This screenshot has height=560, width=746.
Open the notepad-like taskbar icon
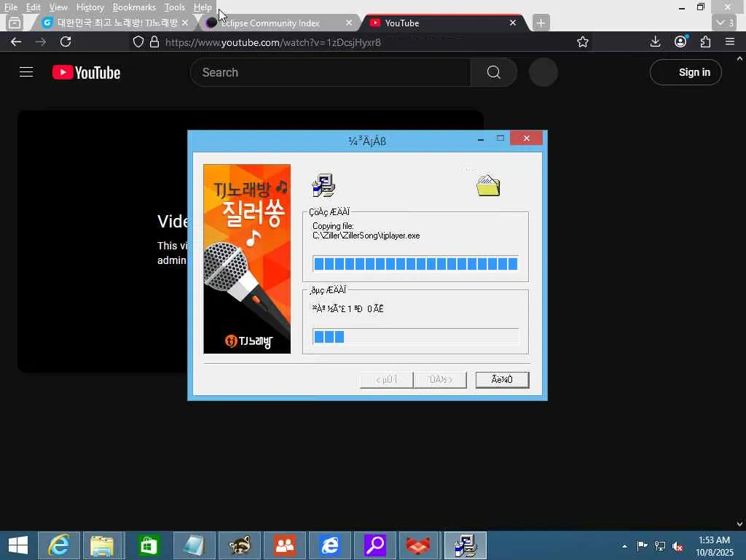pos(194,545)
